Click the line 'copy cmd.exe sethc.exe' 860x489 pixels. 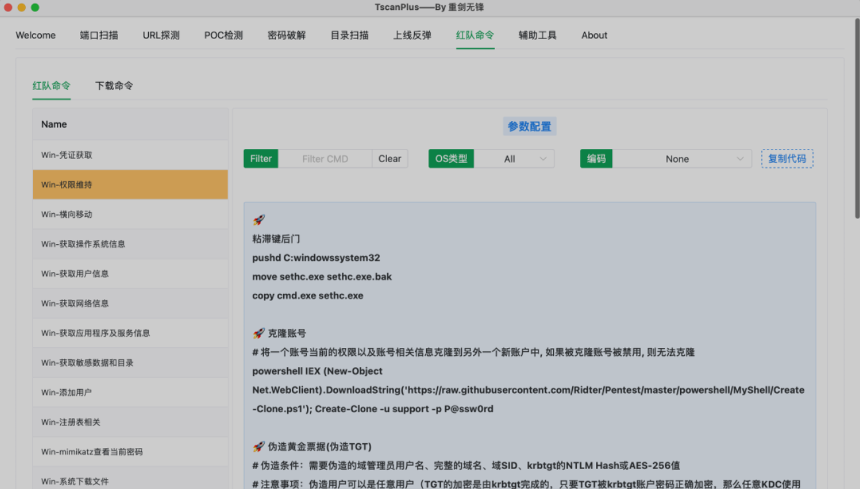[308, 296]
